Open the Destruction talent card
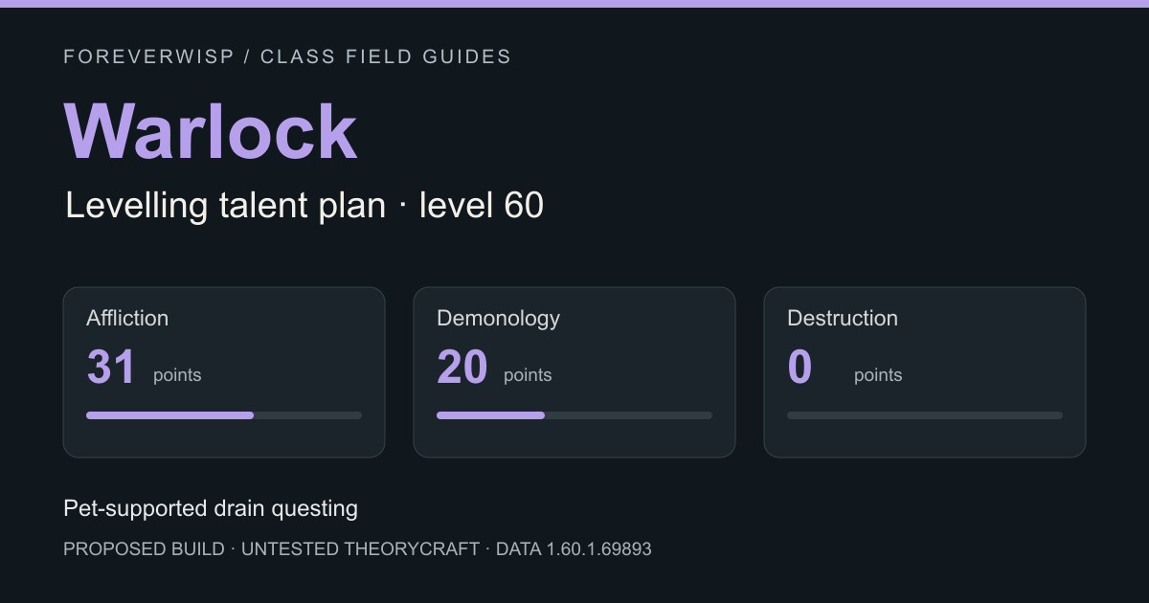This screenshot has width=1149, height=603. [925, 372]
